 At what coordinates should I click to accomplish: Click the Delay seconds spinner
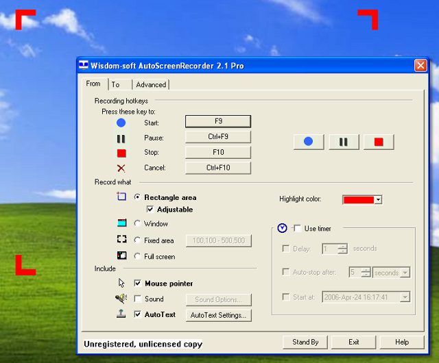[x=342, y=249]
